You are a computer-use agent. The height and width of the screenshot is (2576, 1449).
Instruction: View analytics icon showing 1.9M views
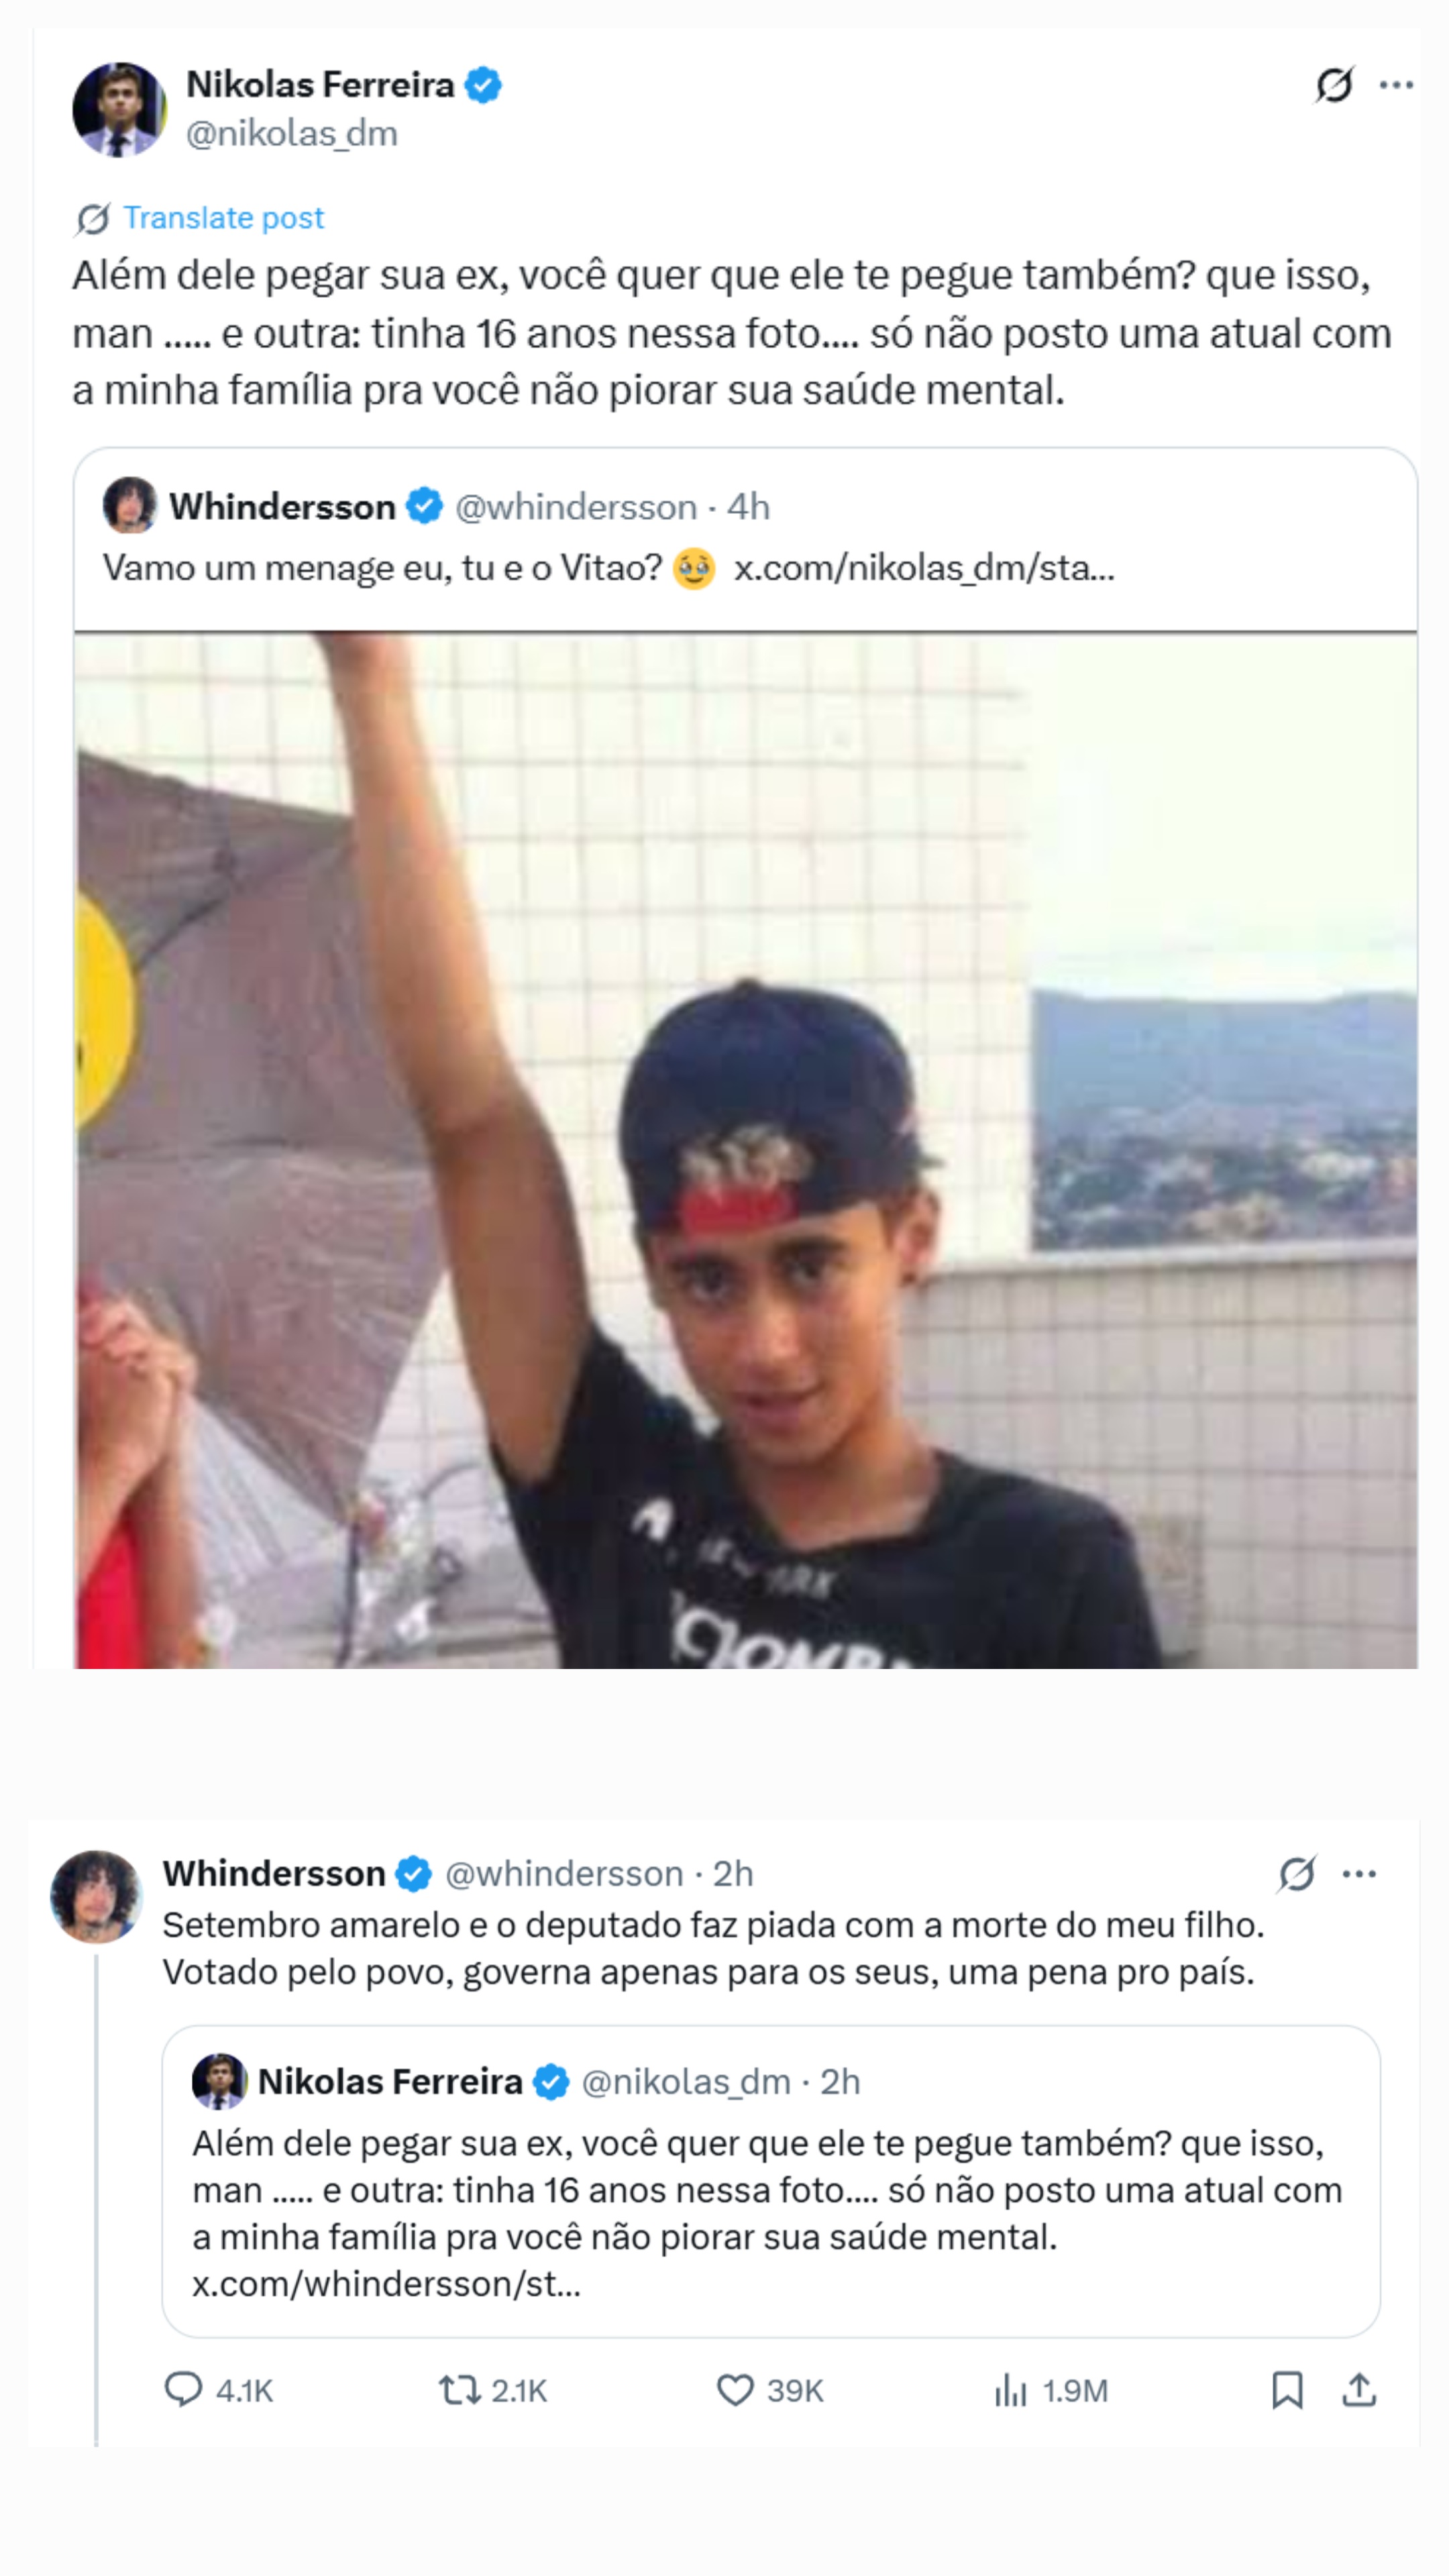[x=1011, y=2390]
